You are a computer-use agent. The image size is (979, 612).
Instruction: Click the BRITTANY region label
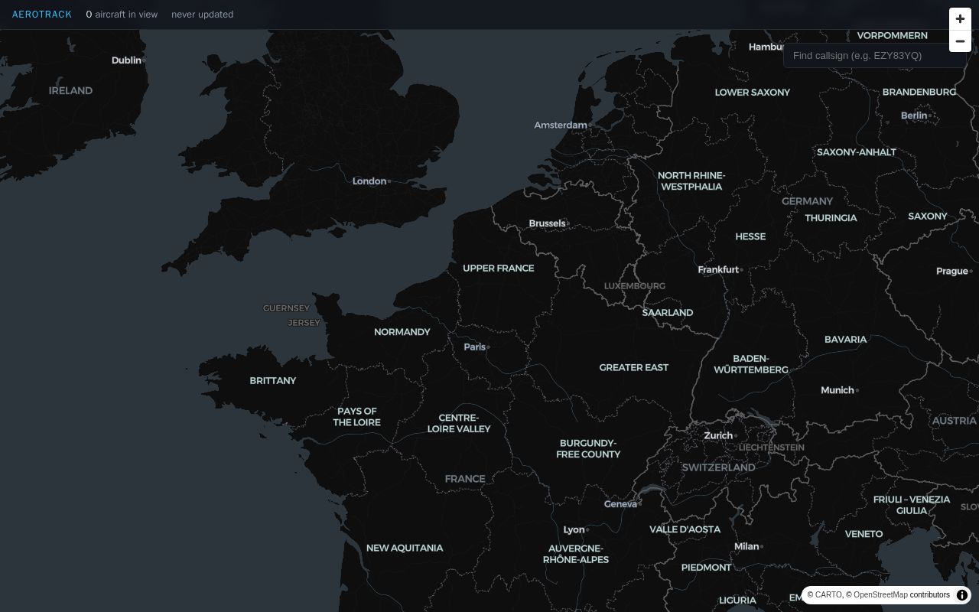[273, 380]
